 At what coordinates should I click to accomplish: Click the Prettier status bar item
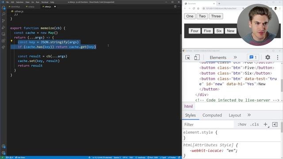(x=172, y=158)
